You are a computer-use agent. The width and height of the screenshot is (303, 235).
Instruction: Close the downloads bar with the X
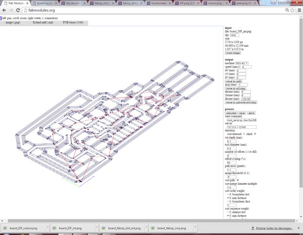(x=298, y=228)
